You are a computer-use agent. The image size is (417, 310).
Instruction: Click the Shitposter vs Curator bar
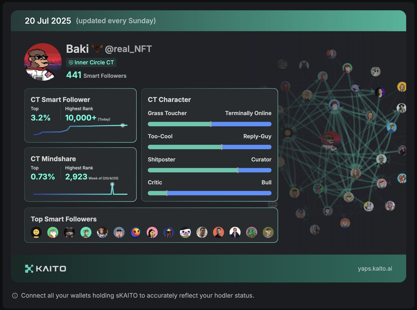click(210, 170)
